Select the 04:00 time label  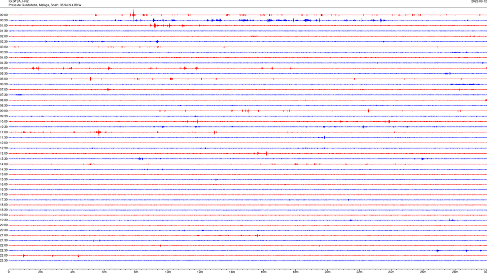point(4,57)
